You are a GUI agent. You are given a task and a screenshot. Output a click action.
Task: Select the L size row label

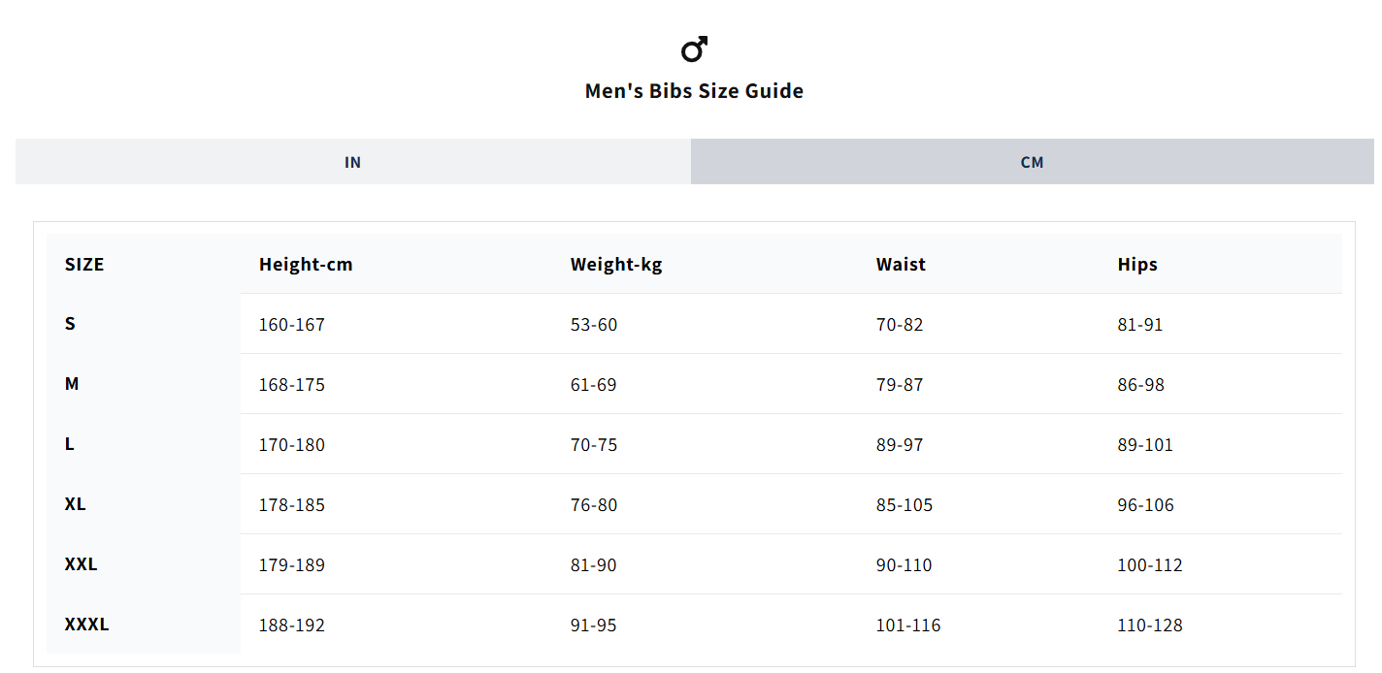coord(69,444)
